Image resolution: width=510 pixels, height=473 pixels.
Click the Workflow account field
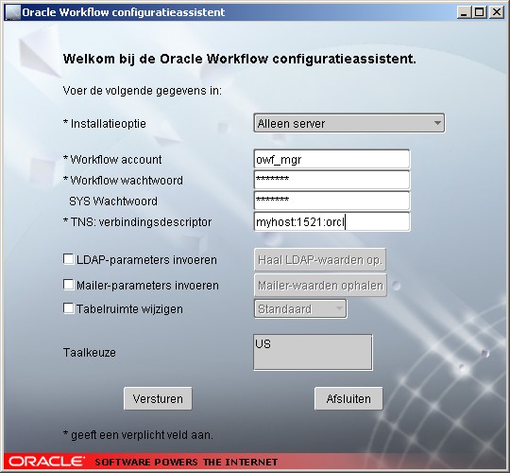point(331,160)
